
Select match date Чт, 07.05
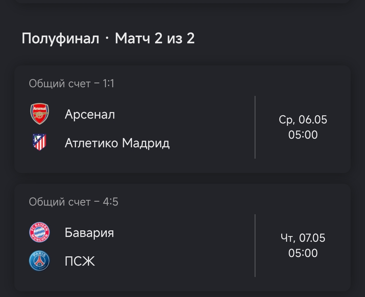(303, 238)
